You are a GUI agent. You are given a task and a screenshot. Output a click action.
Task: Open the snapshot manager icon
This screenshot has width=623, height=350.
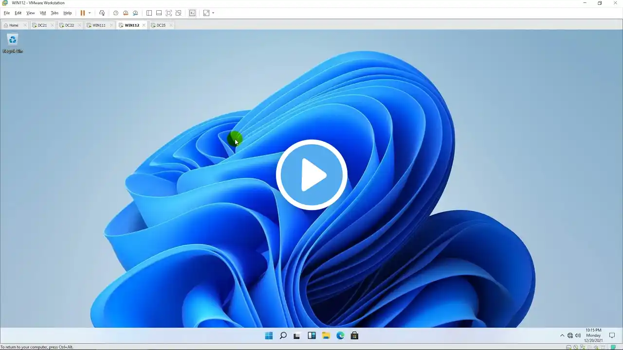[135, 13]
